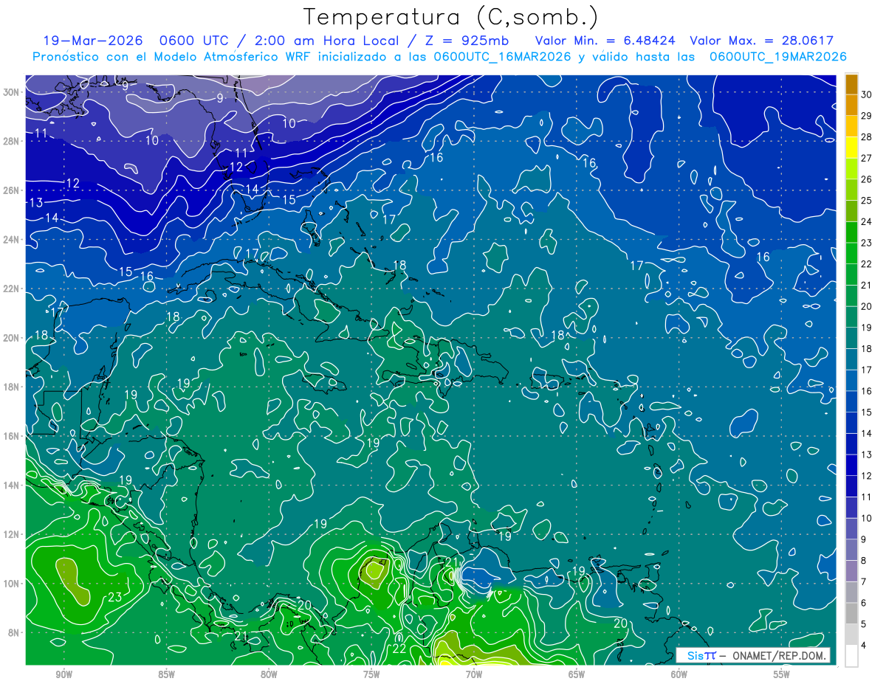Image resolution: width=886 pixels, height=684 pixels.
Task: Click the '55W' longitude axis label
Action: (x=782, y=674)
